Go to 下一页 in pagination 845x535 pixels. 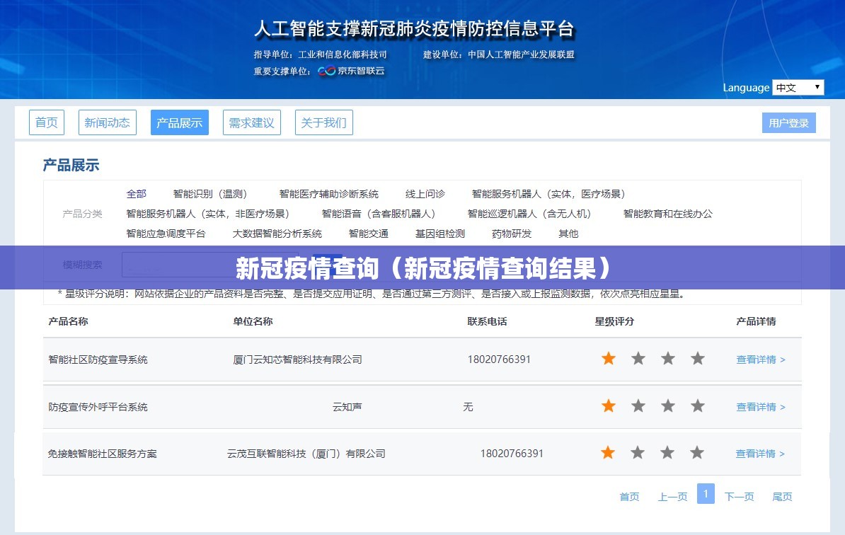coord(740,497)
